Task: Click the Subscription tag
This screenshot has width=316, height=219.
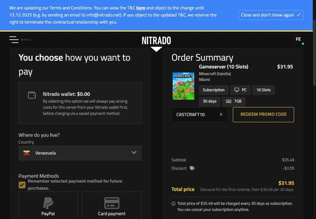Action: (214, 90)
